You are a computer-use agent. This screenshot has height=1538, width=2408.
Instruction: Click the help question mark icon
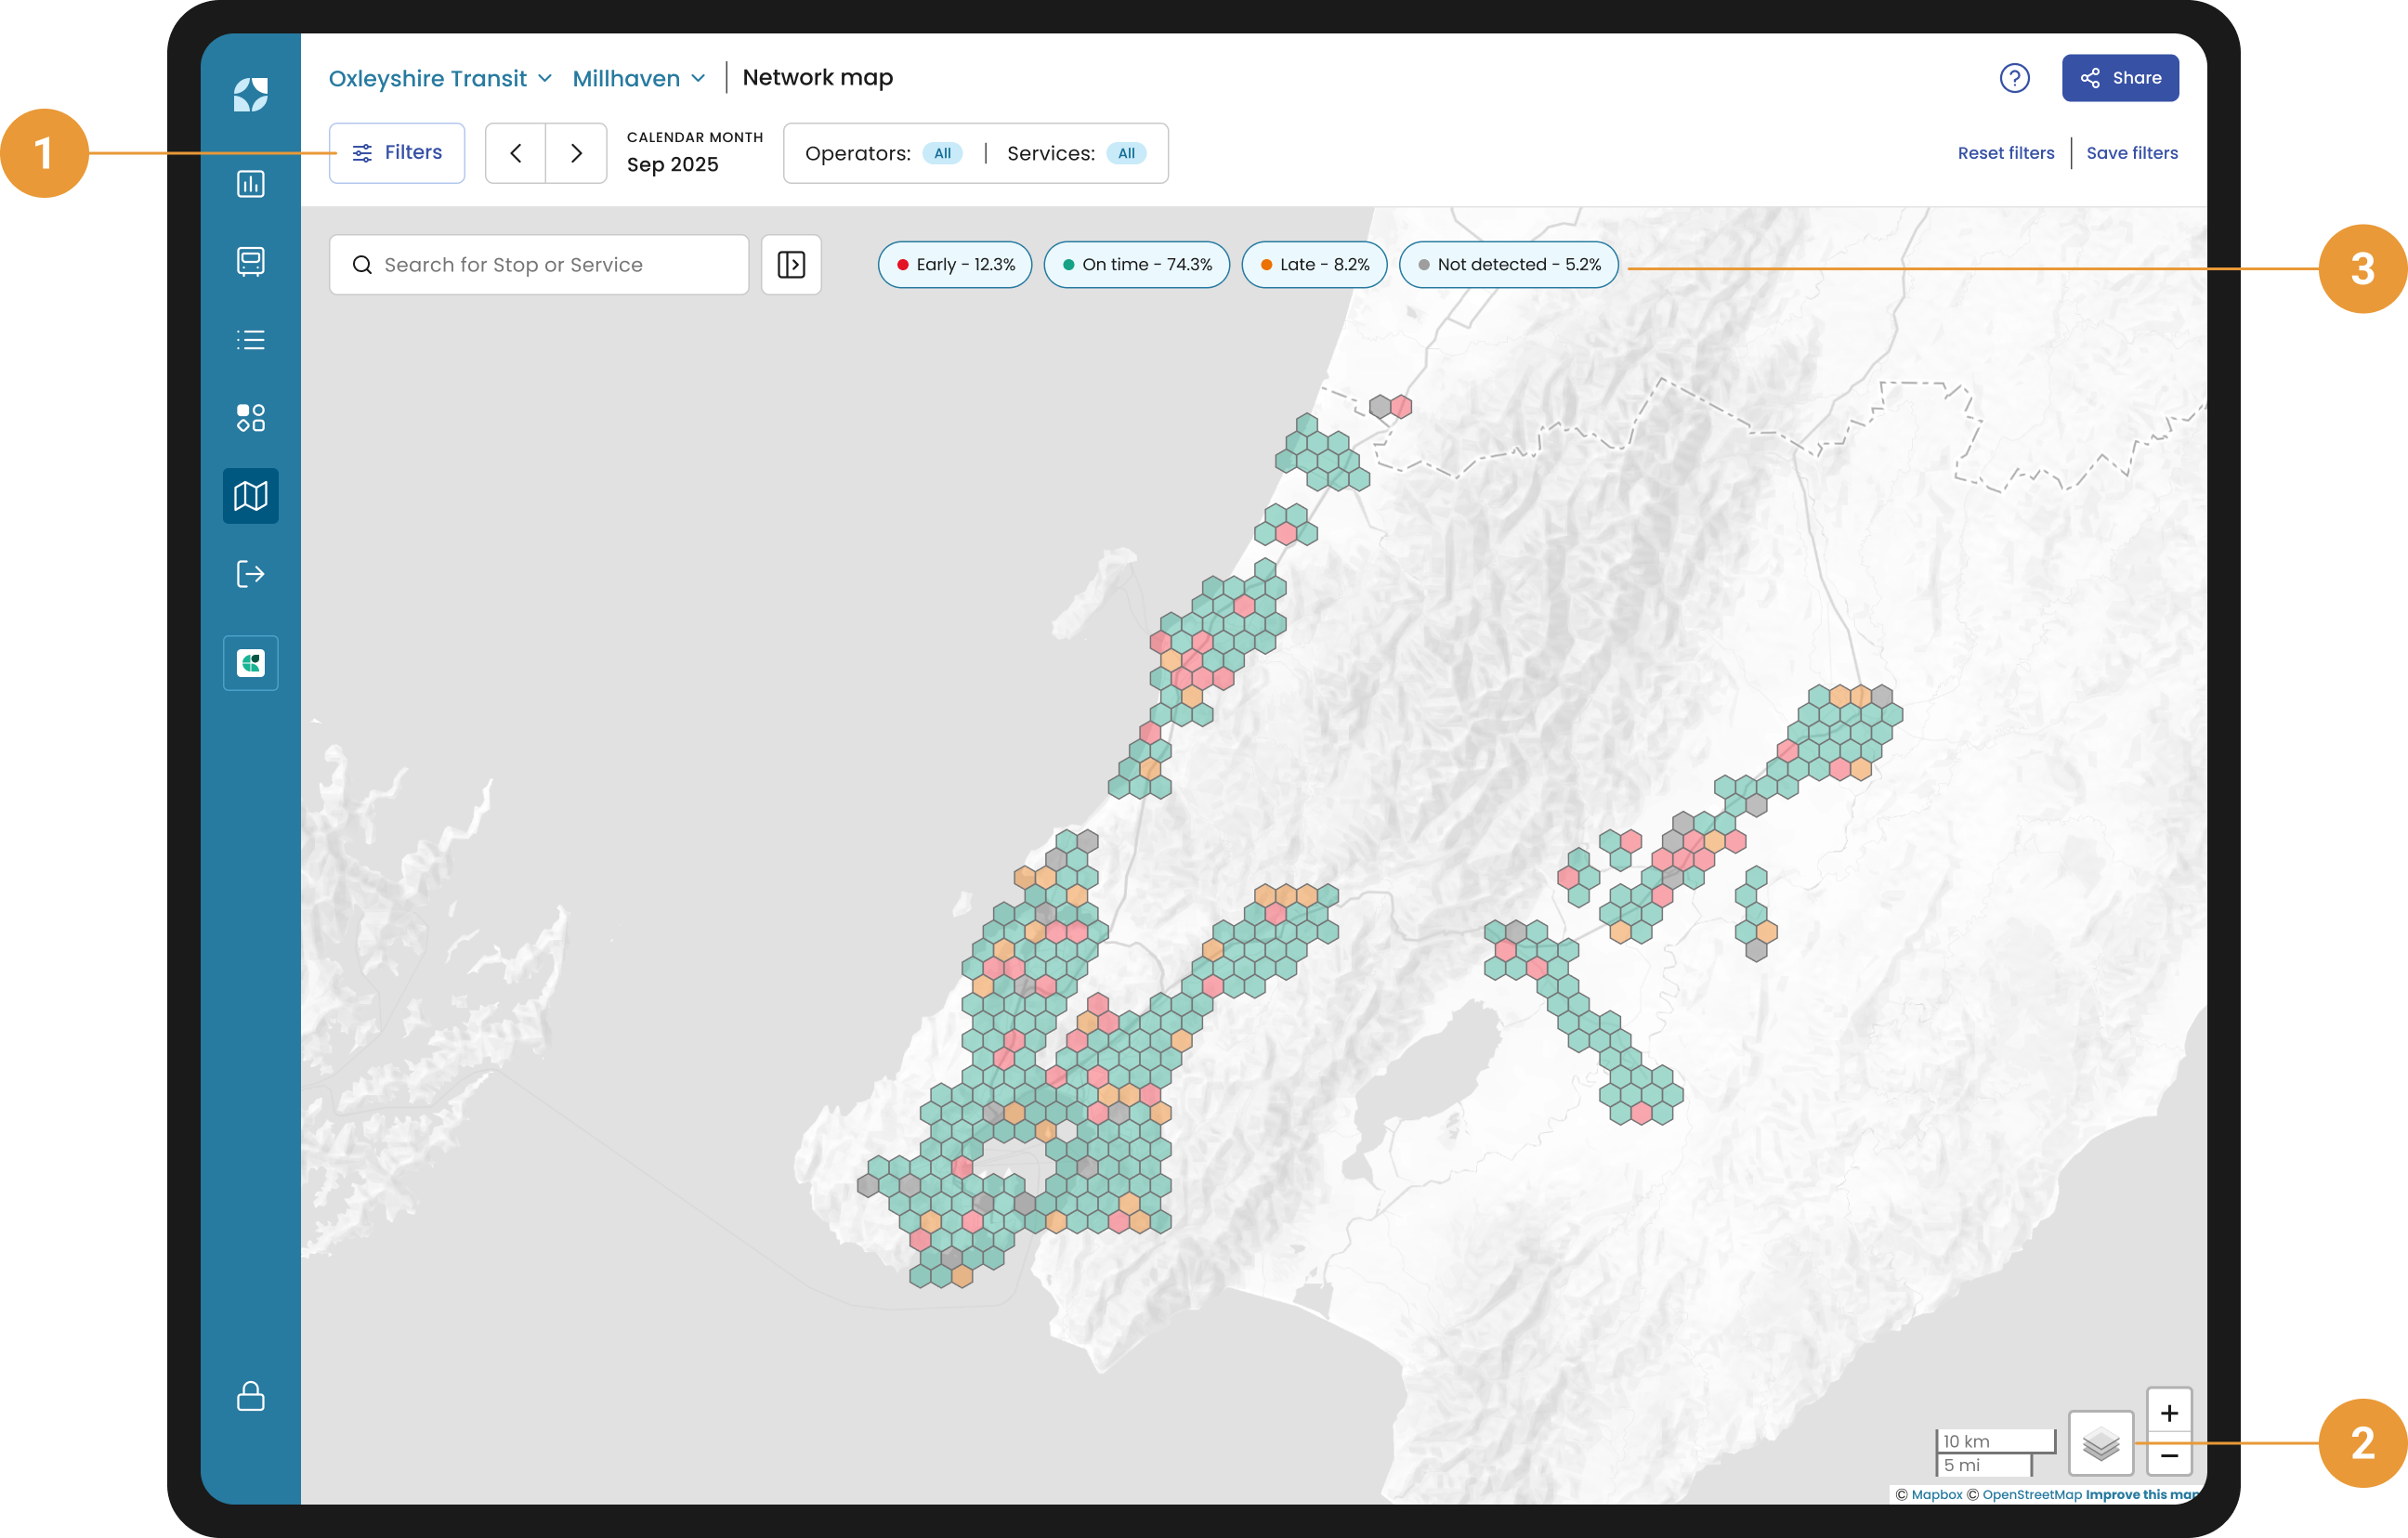point(2014,78)
